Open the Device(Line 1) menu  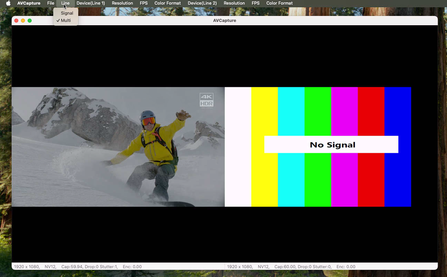coord(90,3)
